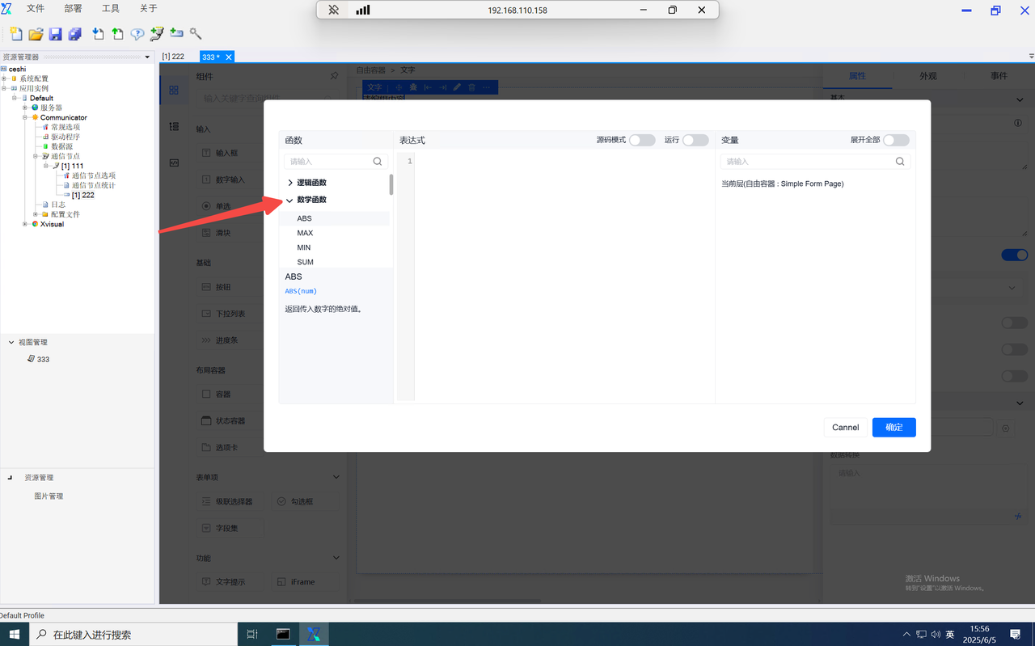Image resolution: width=1035 pixels, height=646 pixels.
Task: Open the 资源管理器 panel dropdown arrow
Action: click(147, 57)
